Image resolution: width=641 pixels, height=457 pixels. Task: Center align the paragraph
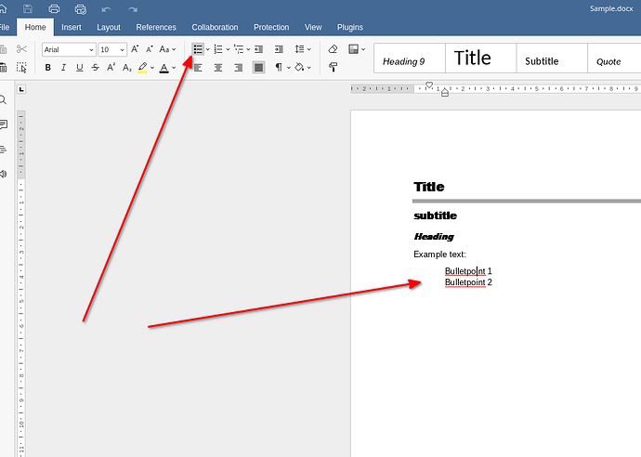click(218, 68)
